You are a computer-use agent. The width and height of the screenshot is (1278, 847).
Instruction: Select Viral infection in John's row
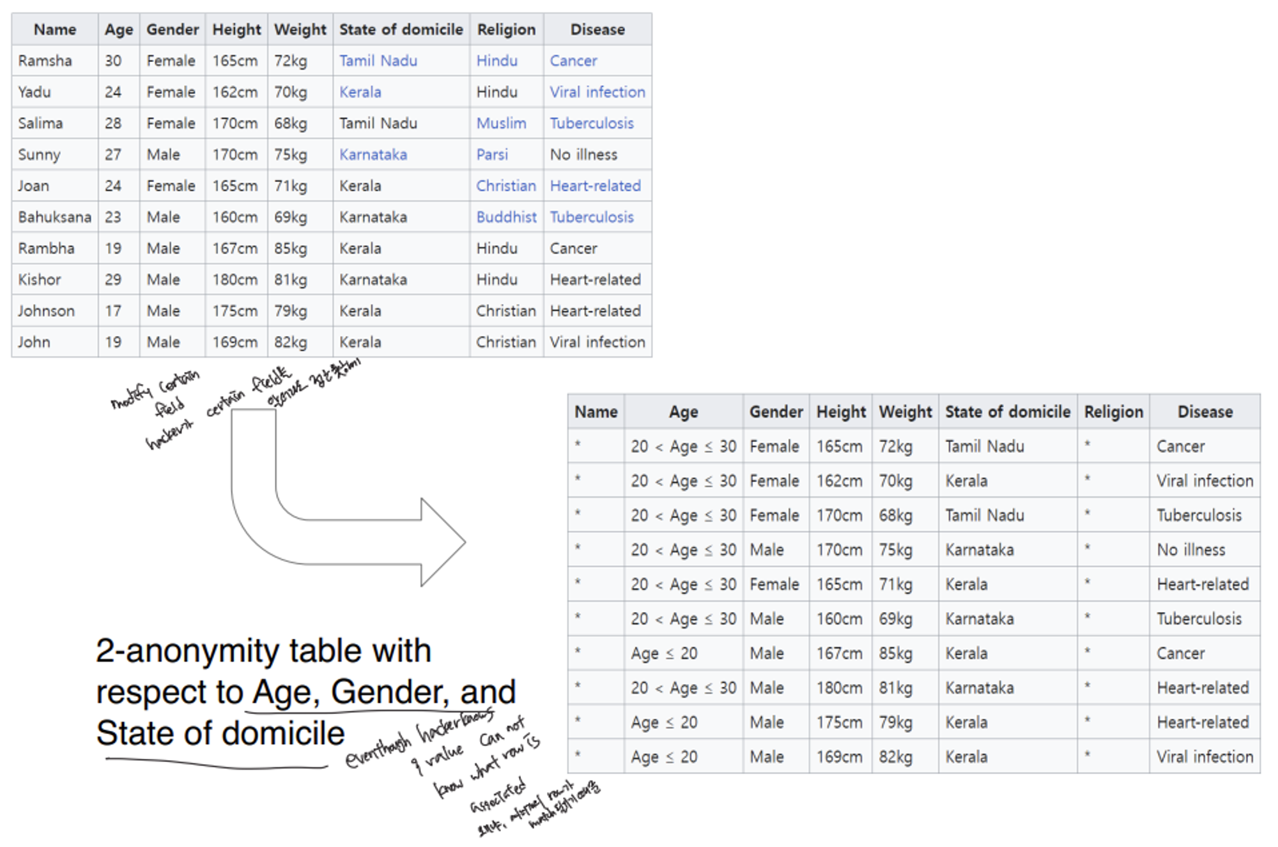(x=597, y=342)
